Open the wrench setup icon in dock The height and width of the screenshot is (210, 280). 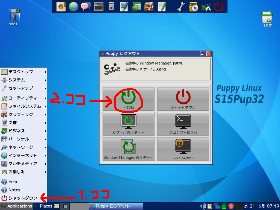point(181,7)
